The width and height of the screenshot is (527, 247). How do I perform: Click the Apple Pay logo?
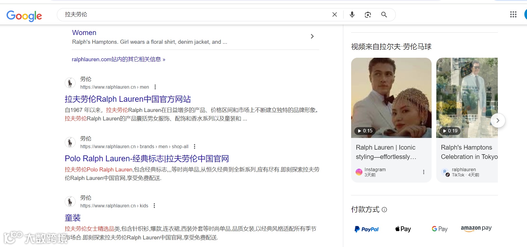click(403, 229)
